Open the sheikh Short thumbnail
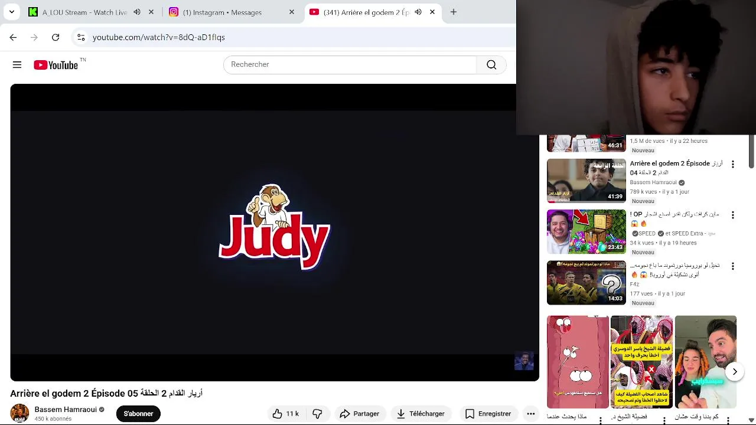 (641, 362)
